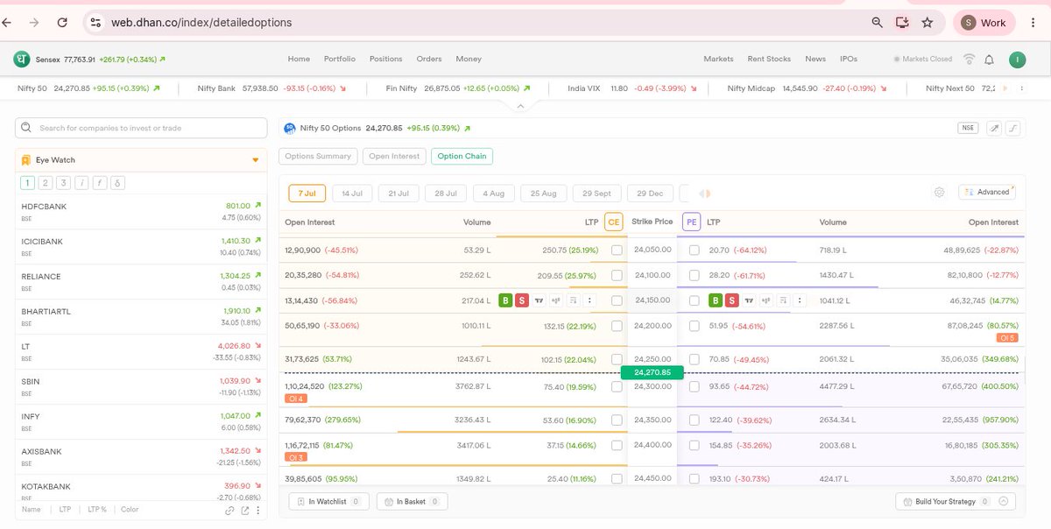Tick the 24,400 call checkbox
Viewport: 1051px width, 529px height.
(x=617, y=445)
